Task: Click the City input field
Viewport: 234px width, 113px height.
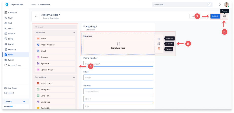Action: (118, 107)
